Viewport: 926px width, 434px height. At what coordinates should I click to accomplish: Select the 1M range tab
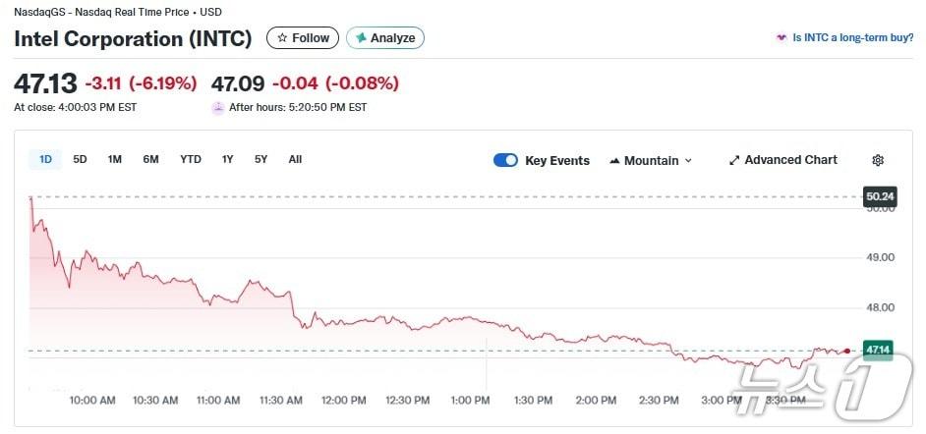coord(115,159)
